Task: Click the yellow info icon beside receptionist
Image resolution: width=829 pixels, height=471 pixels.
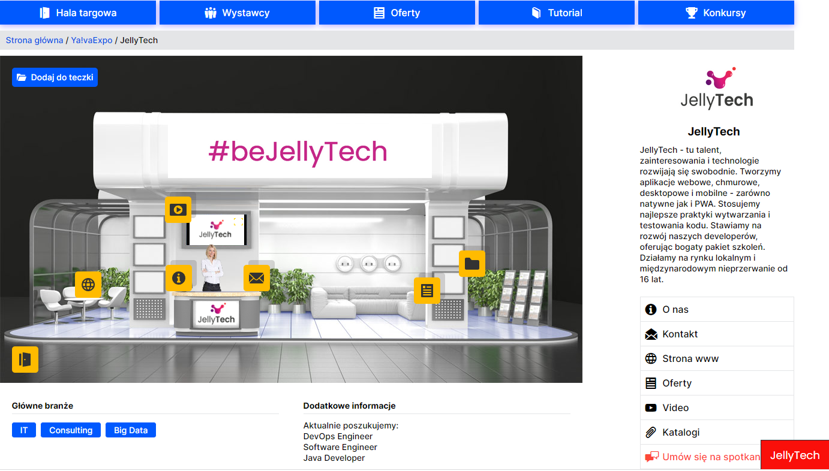Action: pyautogui.click(x=178, y=278)
